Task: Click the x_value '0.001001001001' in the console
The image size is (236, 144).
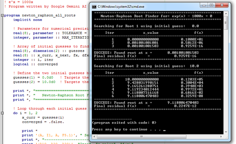Action: [x=143, y=43]
